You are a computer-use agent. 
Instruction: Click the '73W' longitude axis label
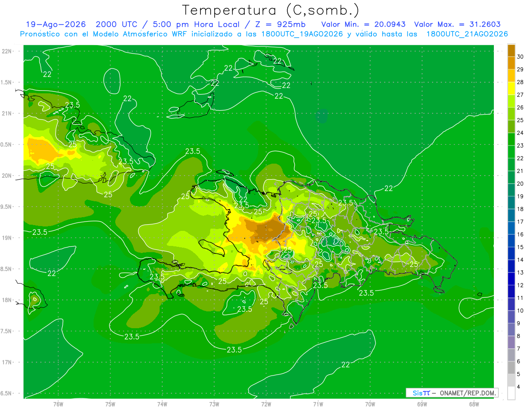(x=214, y=404)
